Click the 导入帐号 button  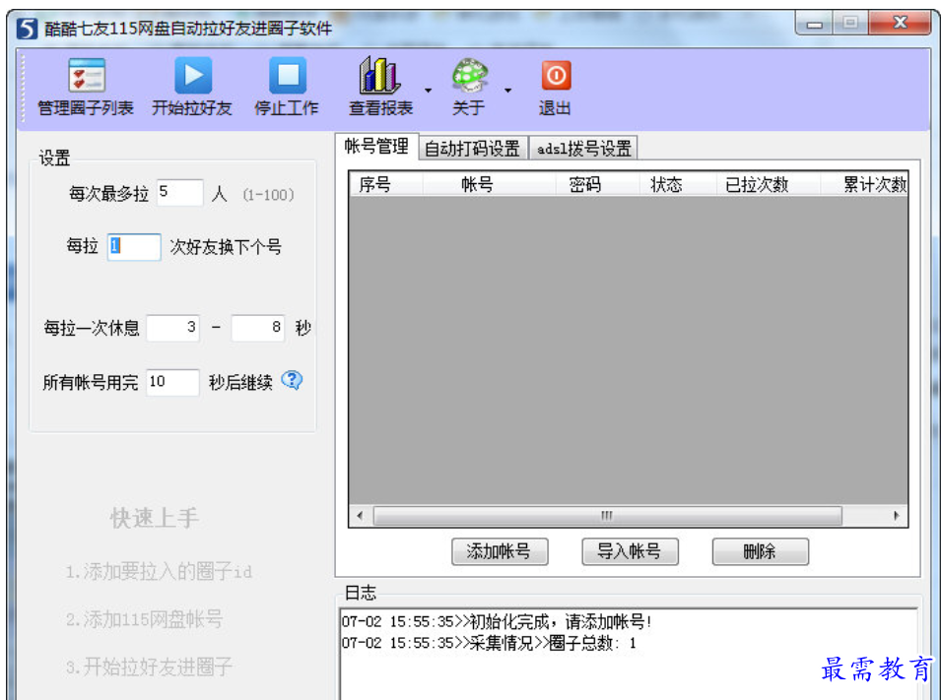(x=630, y=551)
